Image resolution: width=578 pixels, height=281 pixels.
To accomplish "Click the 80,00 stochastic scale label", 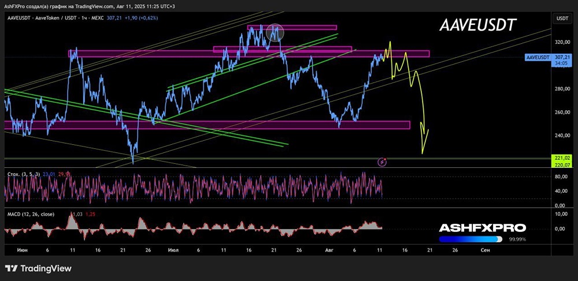I will click(x=561, y=177).
